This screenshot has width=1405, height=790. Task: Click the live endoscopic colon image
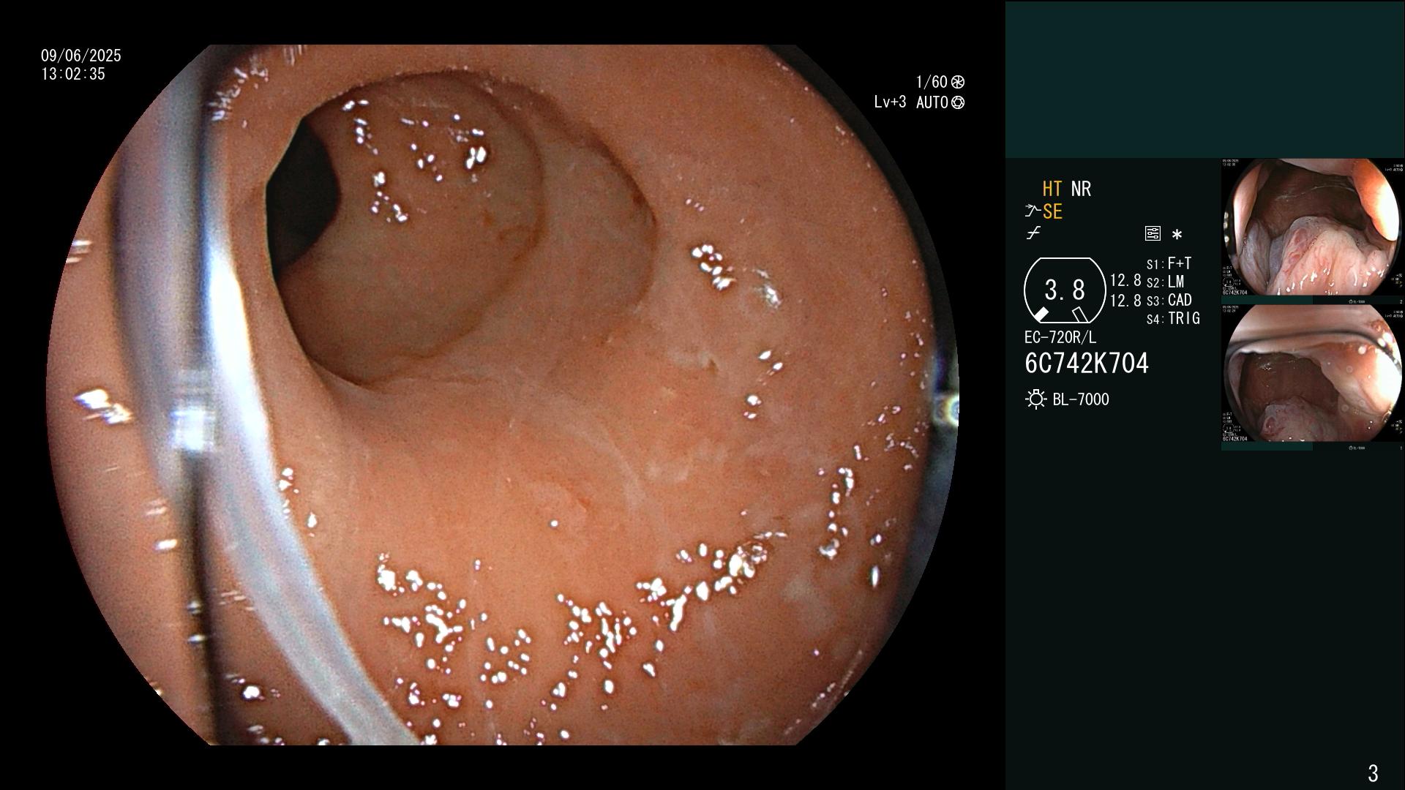[502, 395]
